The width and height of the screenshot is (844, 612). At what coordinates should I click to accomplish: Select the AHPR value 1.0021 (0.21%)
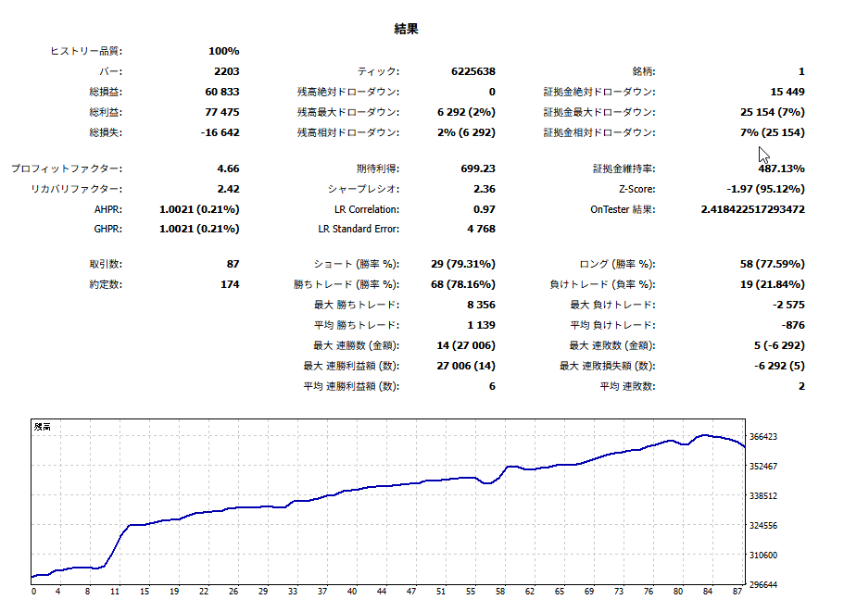(199, 210)
